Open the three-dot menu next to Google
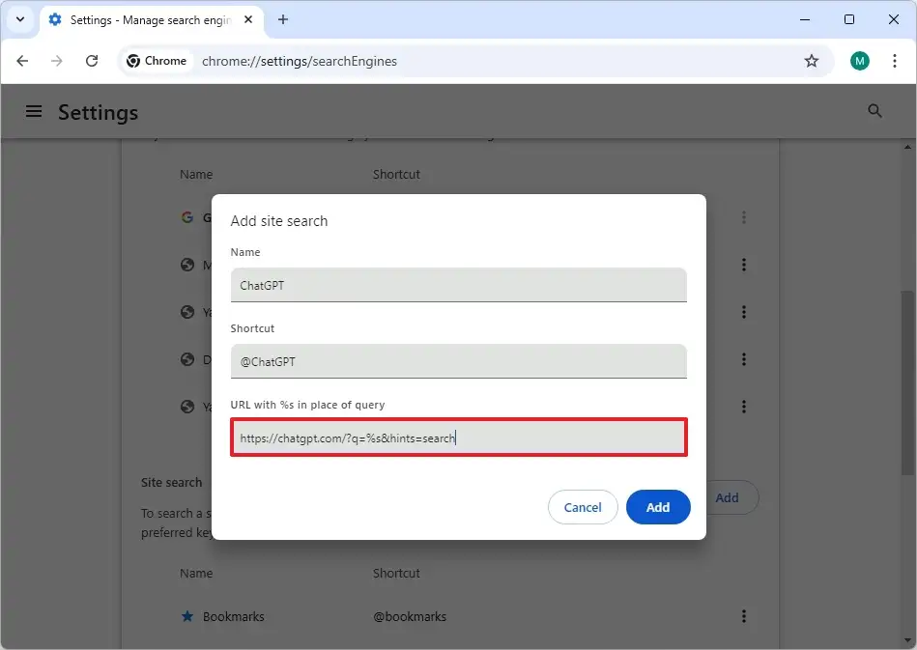Image resolution: width=917 pixels, height=650 pixels. [744, 217]
